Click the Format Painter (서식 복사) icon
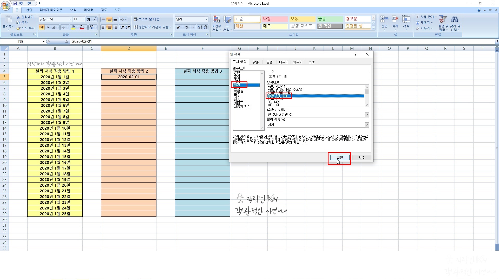 (19, 28)
